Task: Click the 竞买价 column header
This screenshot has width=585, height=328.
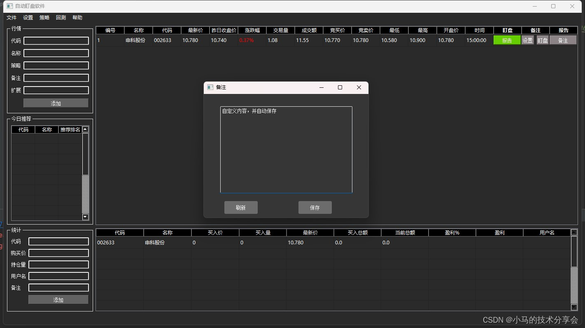Action: point(338,30)
